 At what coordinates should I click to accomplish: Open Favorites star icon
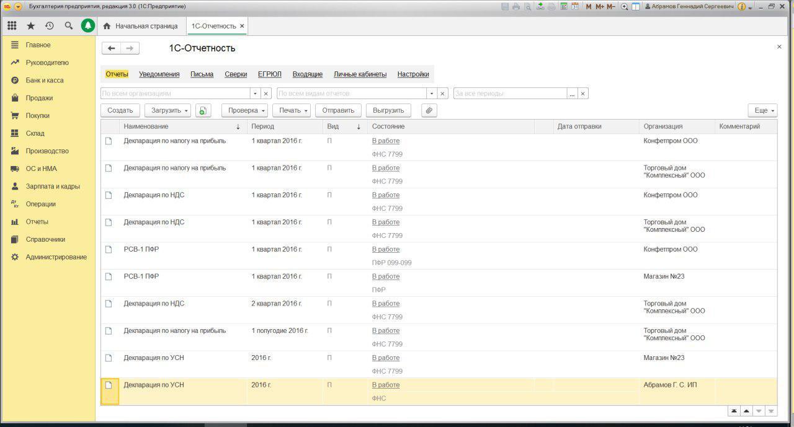pyautogui.click(x=30, y=26)
